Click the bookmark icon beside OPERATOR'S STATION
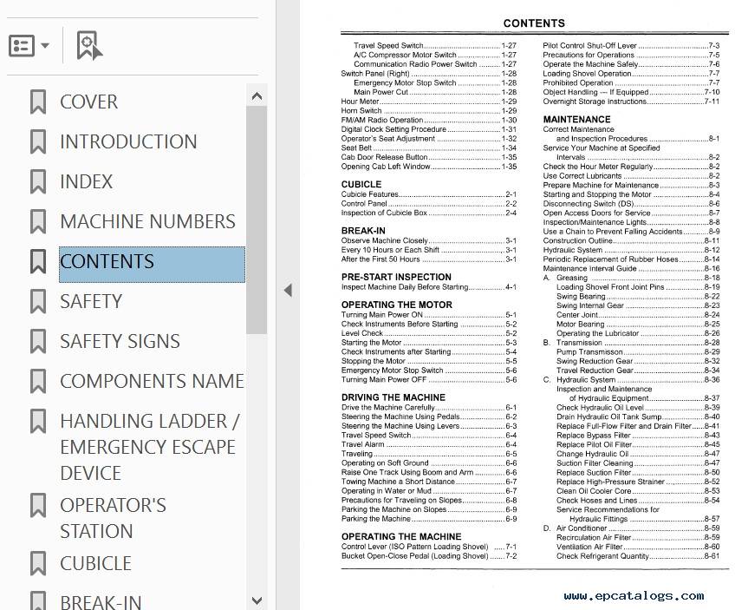 click(x=38, y=505)
